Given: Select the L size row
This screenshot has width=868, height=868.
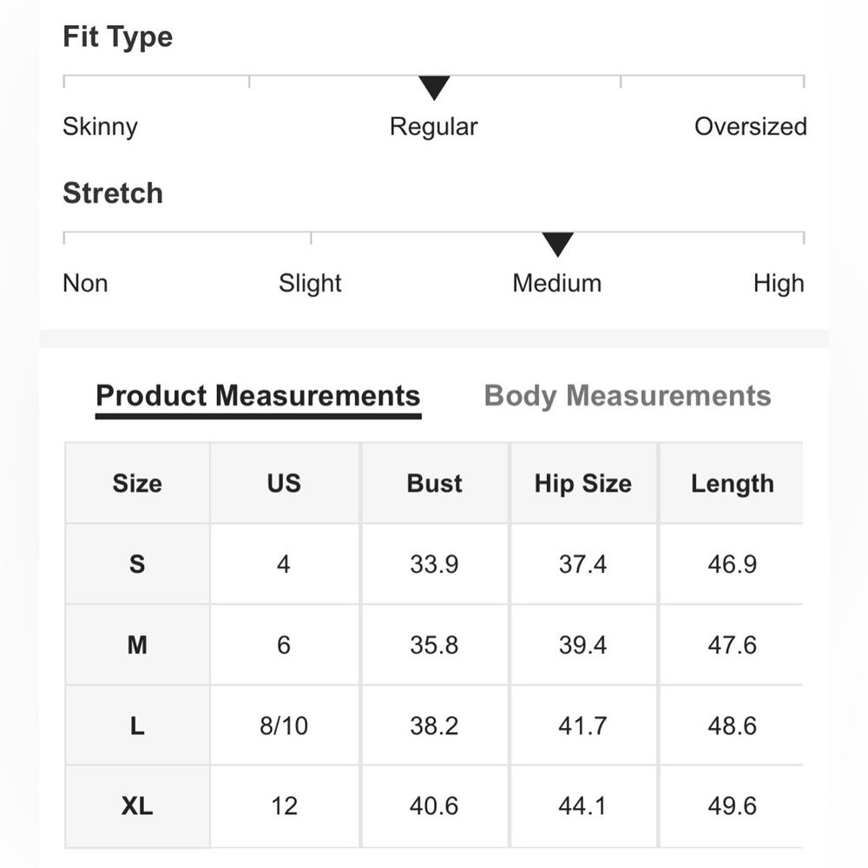Looking at the screenshot, I should tap(434, 726).
